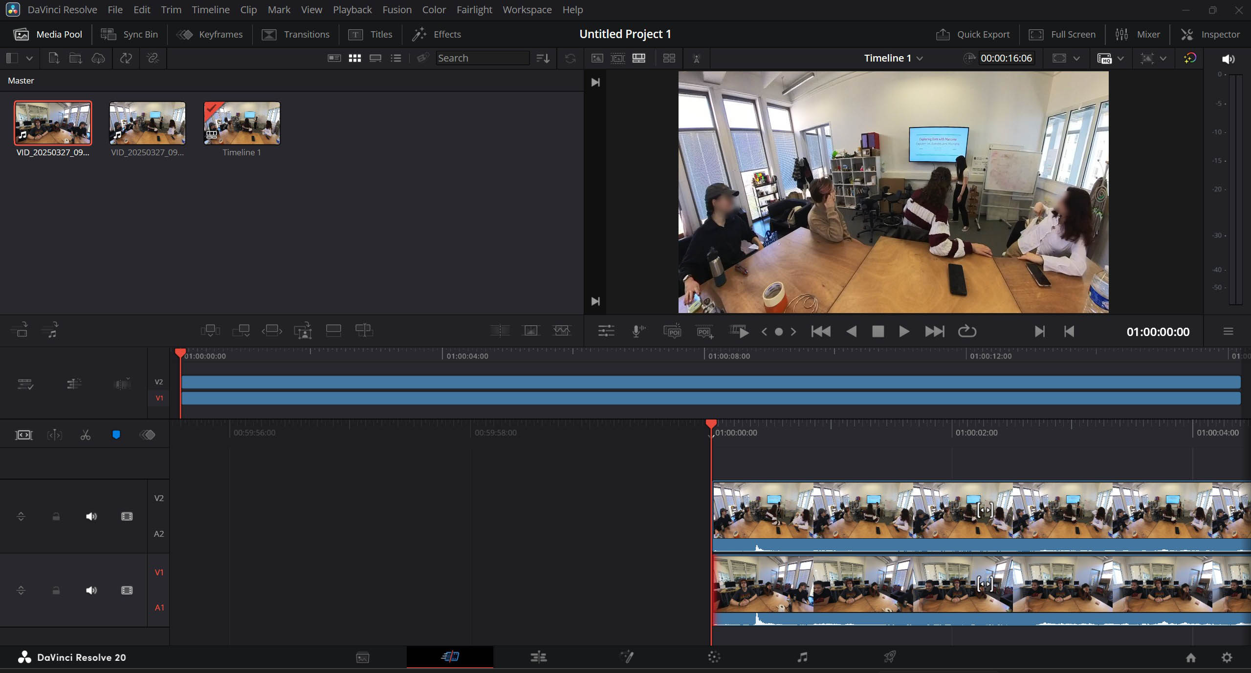Mute the V2 track speaker icon
1251x673 pixels.
[x=91, y=516]
